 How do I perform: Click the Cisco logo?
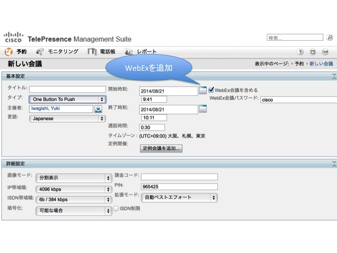pos(13,37)
